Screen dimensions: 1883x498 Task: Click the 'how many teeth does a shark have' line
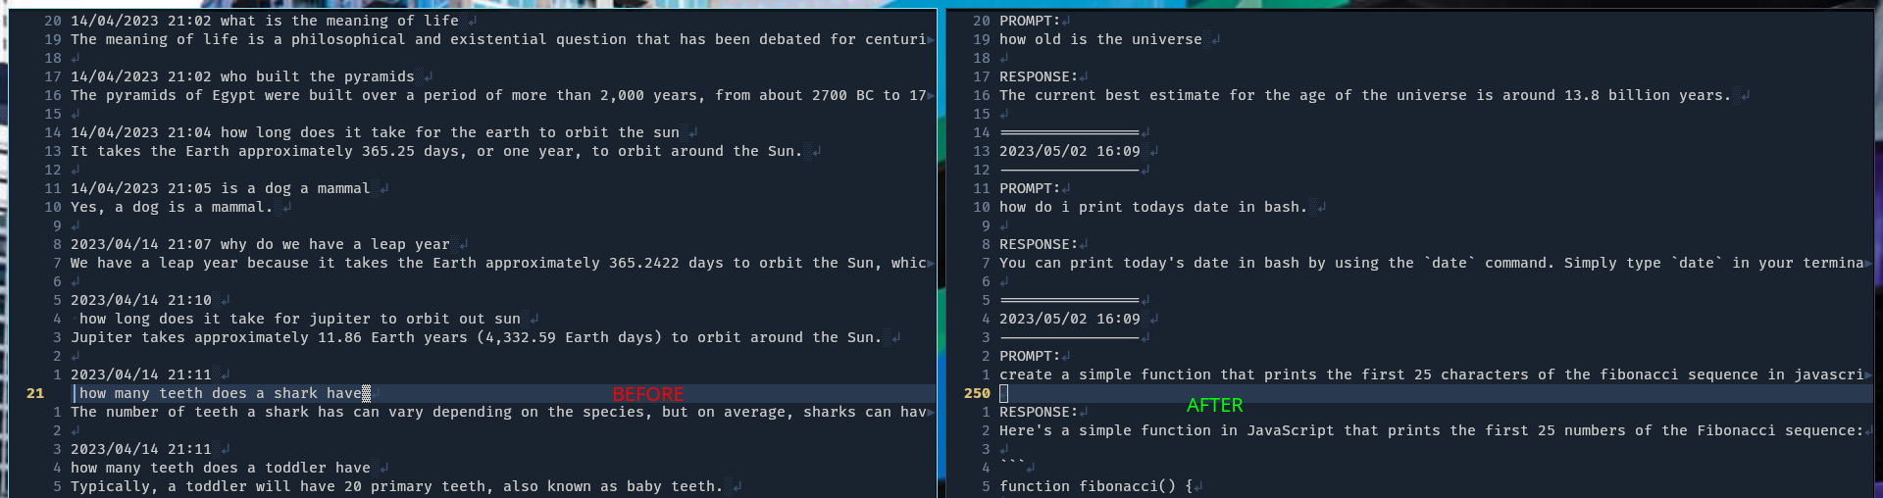click(x=221, y=393)
